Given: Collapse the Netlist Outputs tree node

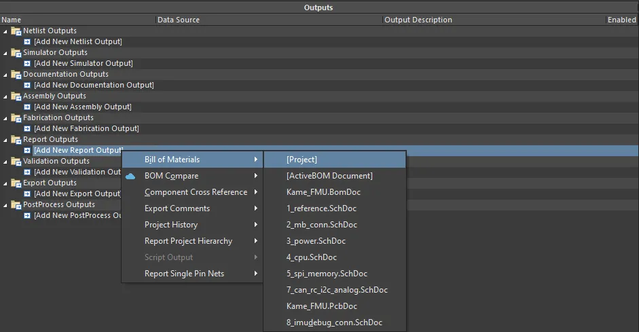Looking at the screenshot, I should click(5, 31).
